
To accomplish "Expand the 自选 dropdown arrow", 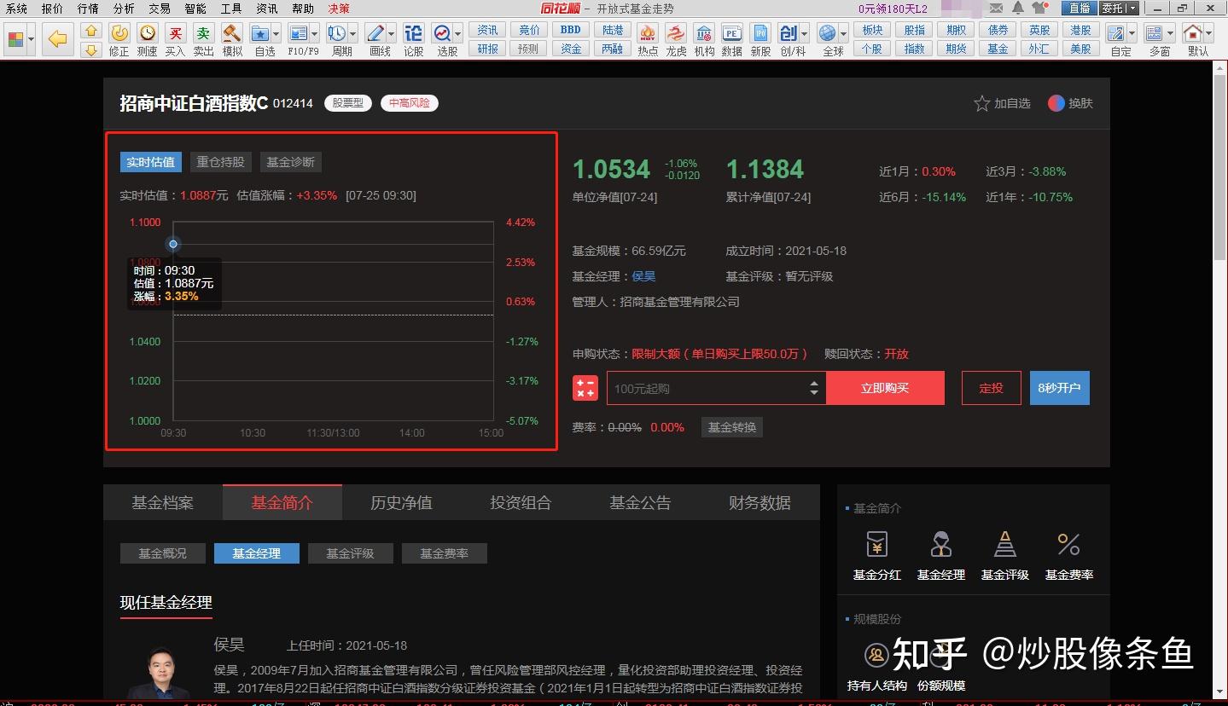I will coord(277,34).
